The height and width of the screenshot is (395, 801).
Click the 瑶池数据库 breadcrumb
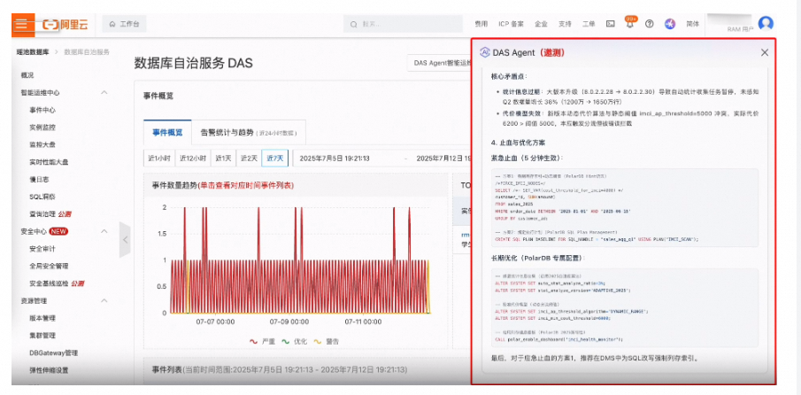click(33, 52)
